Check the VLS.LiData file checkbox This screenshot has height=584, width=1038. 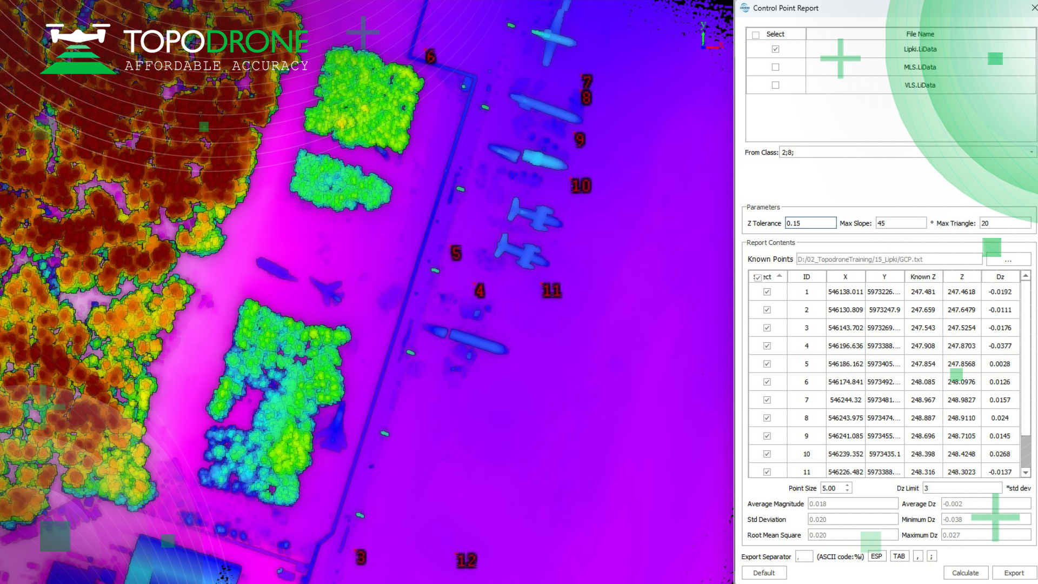(775, 85)
